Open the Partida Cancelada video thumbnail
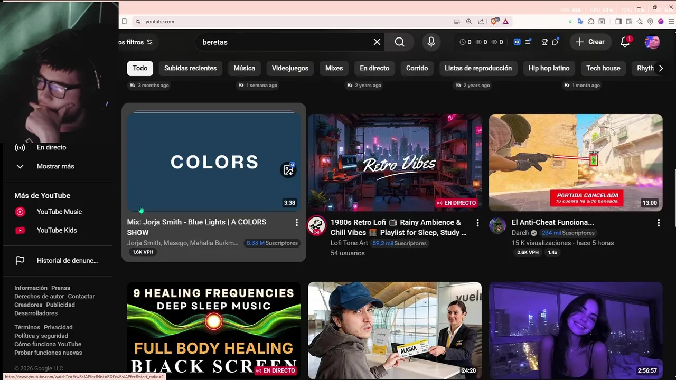Screen dimensions: 676x380 [x=576, y=163]
